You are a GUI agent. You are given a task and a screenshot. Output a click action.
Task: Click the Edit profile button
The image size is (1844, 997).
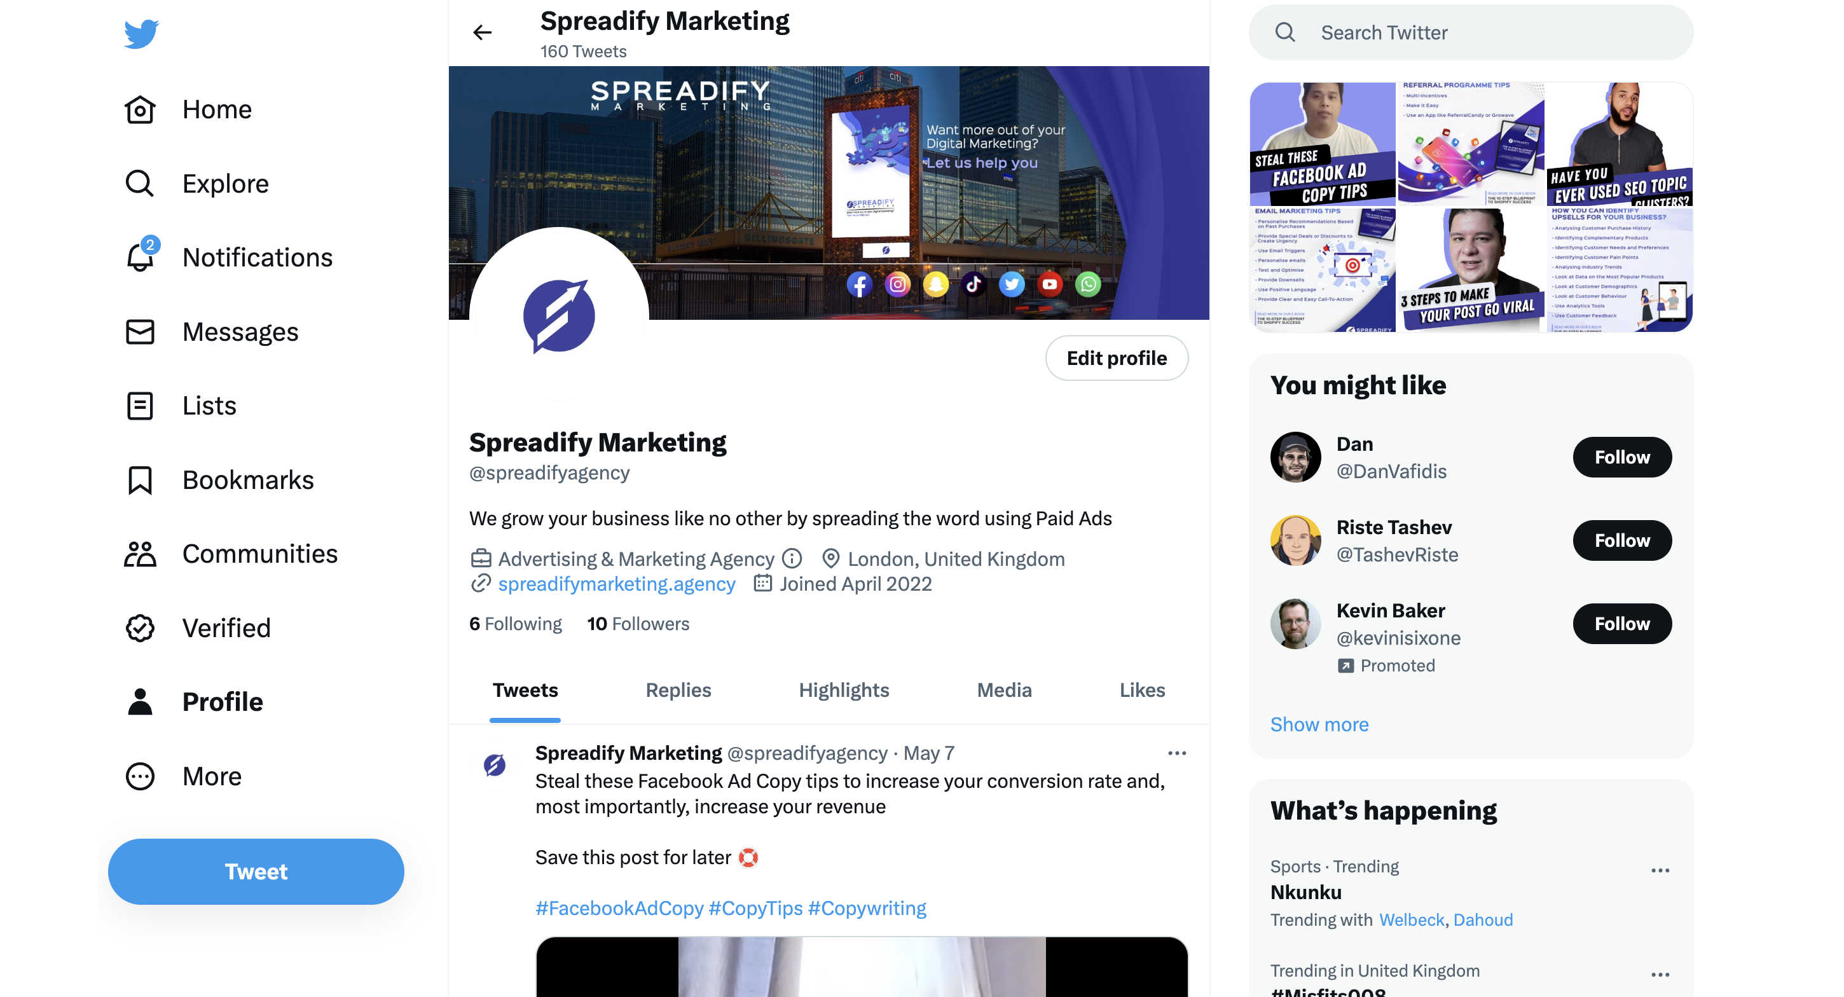pyautogui.click(x=1117, y=358)
